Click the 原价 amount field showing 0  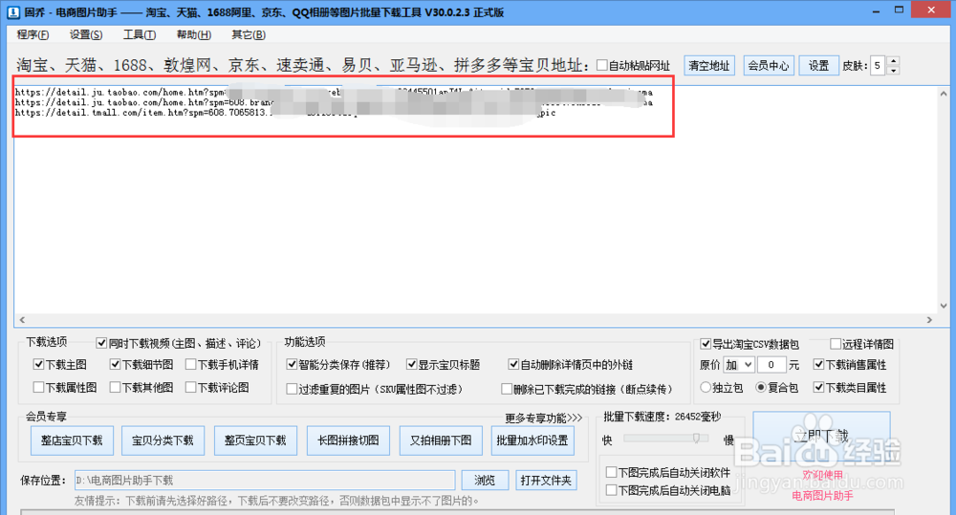coord(771,365)
